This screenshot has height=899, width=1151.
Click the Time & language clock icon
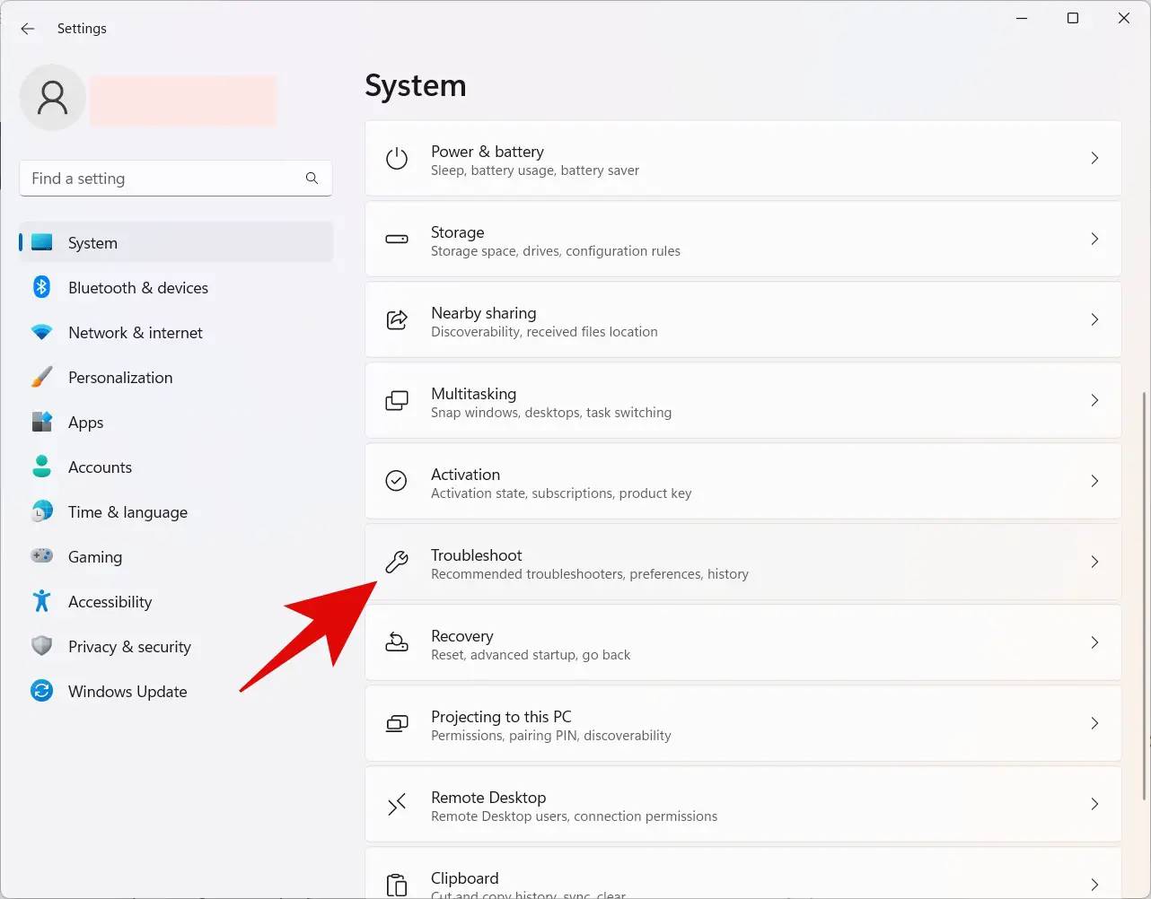click(42, 511)
